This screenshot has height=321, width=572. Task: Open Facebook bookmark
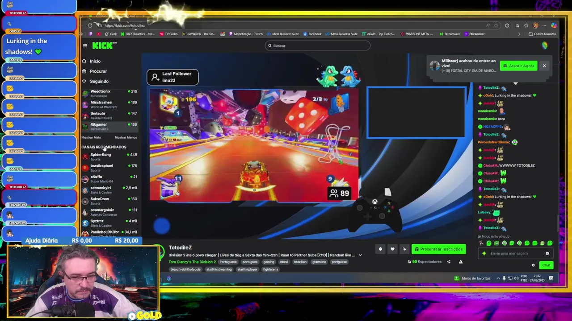[x=312, y=34]
